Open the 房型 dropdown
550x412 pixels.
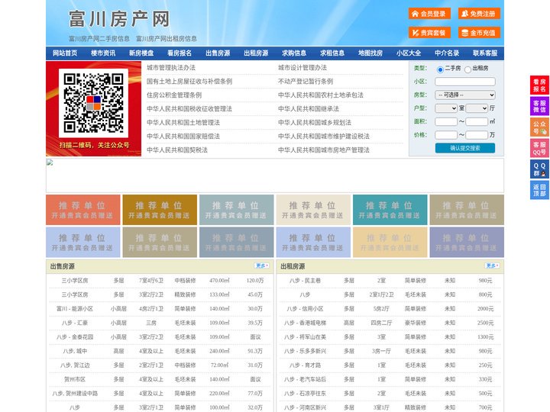coord(465,95)
